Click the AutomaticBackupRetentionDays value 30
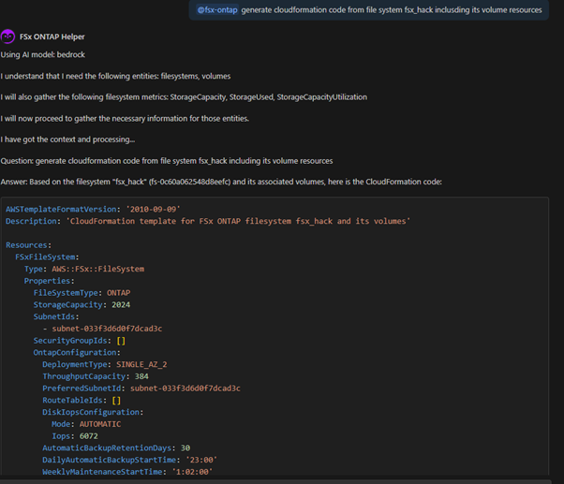564x484 pixels. pos(186,447)
